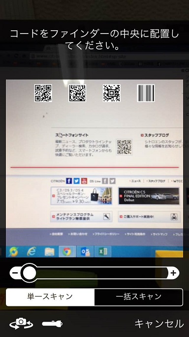The height and width of the screenshot is (337, 189).
Task: Click the green-yellow sync taskbar icon
Action: click(x=13, y=252)
